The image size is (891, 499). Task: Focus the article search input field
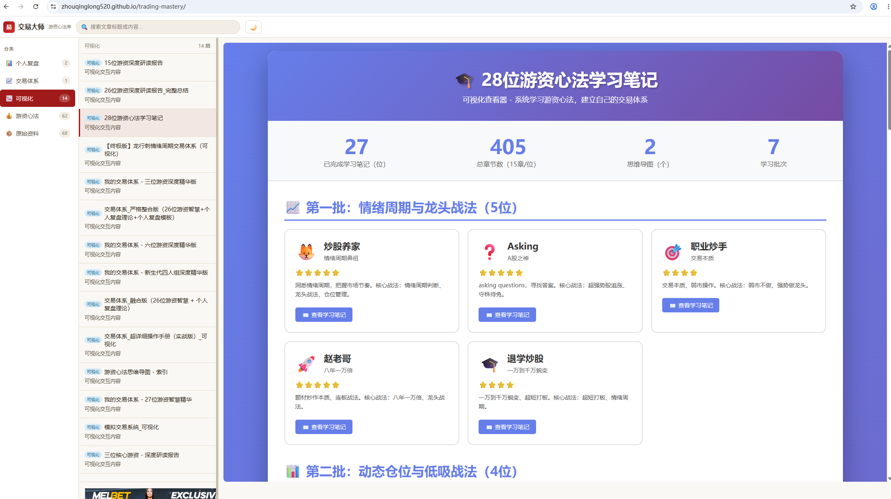point(158,27)
